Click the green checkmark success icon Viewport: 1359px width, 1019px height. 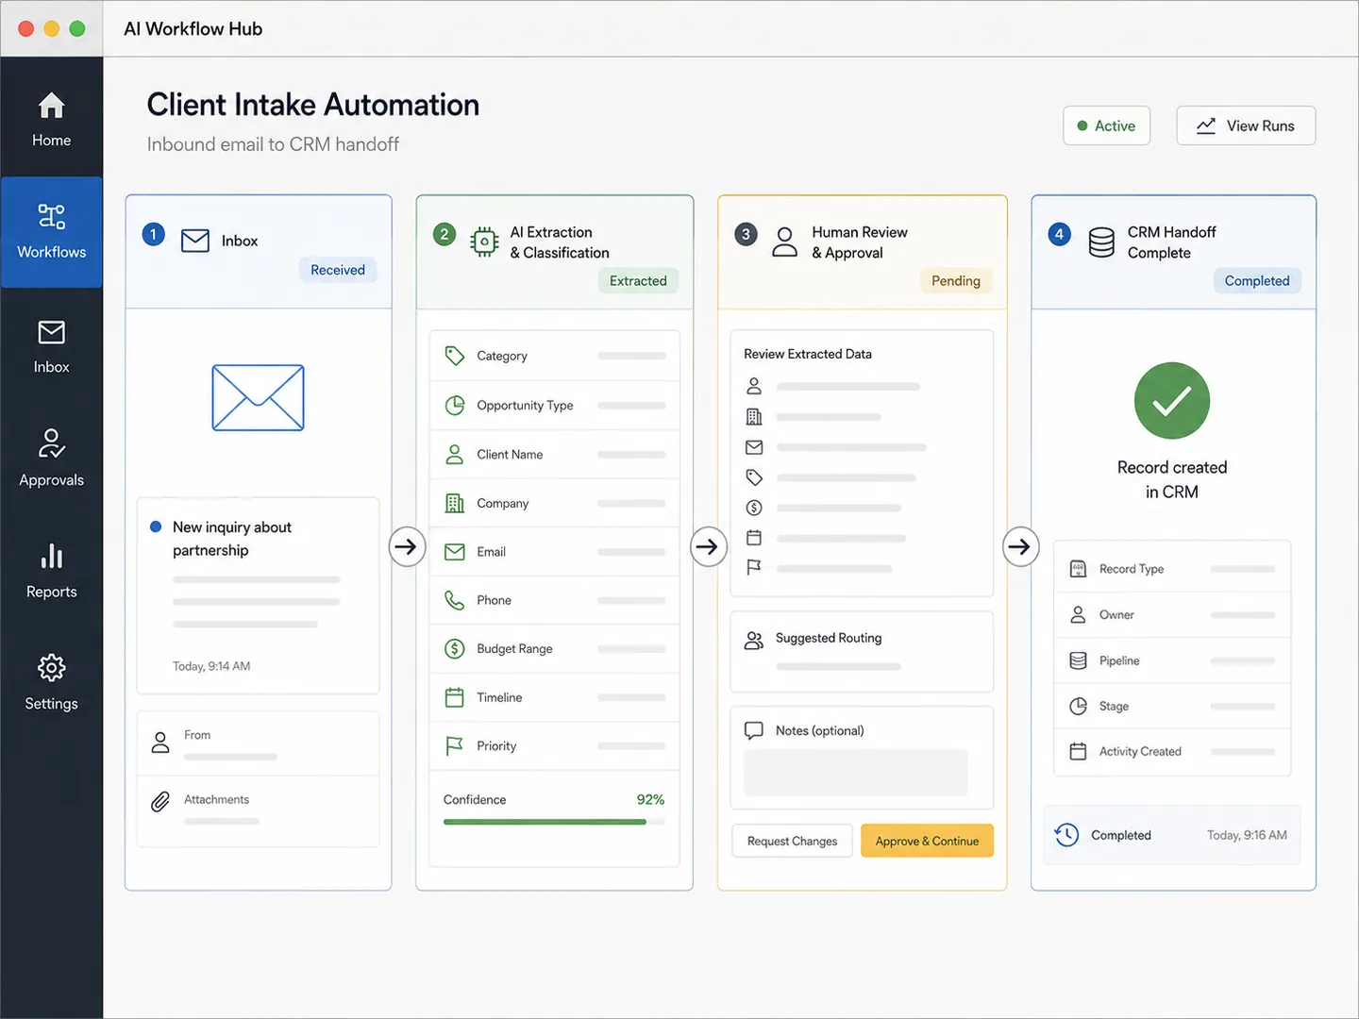(x=1171, y=401)
